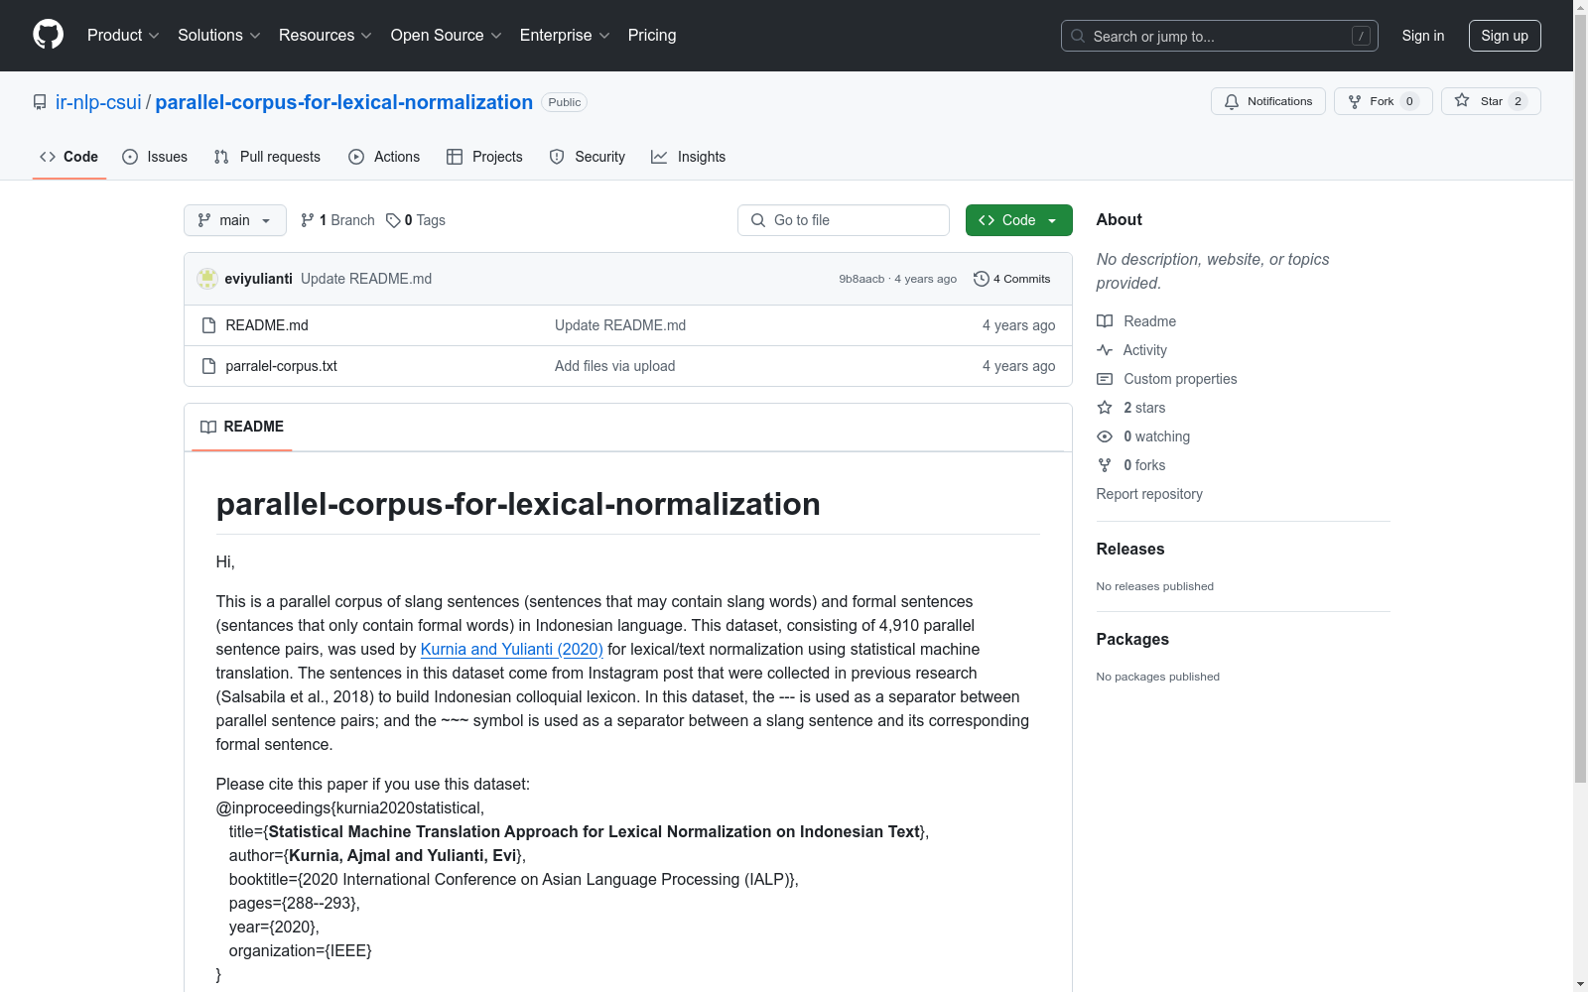
Task: Click the Go to file input
Action: point(844,220)
